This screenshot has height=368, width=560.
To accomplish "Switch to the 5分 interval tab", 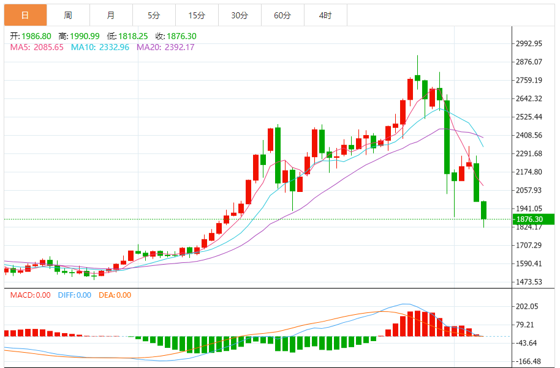I will (x=153, y=15).
